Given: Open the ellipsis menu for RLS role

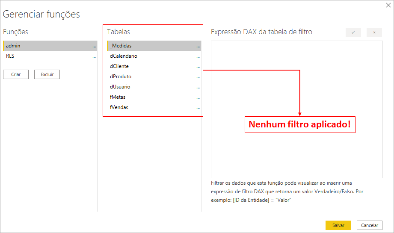Looking at the screenshot, I should pos(94,56).
